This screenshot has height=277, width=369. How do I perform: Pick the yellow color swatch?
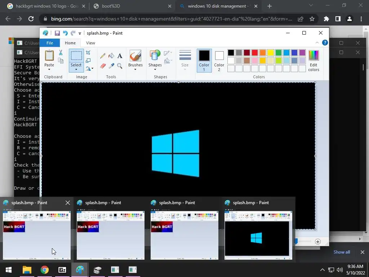point(270,53)
